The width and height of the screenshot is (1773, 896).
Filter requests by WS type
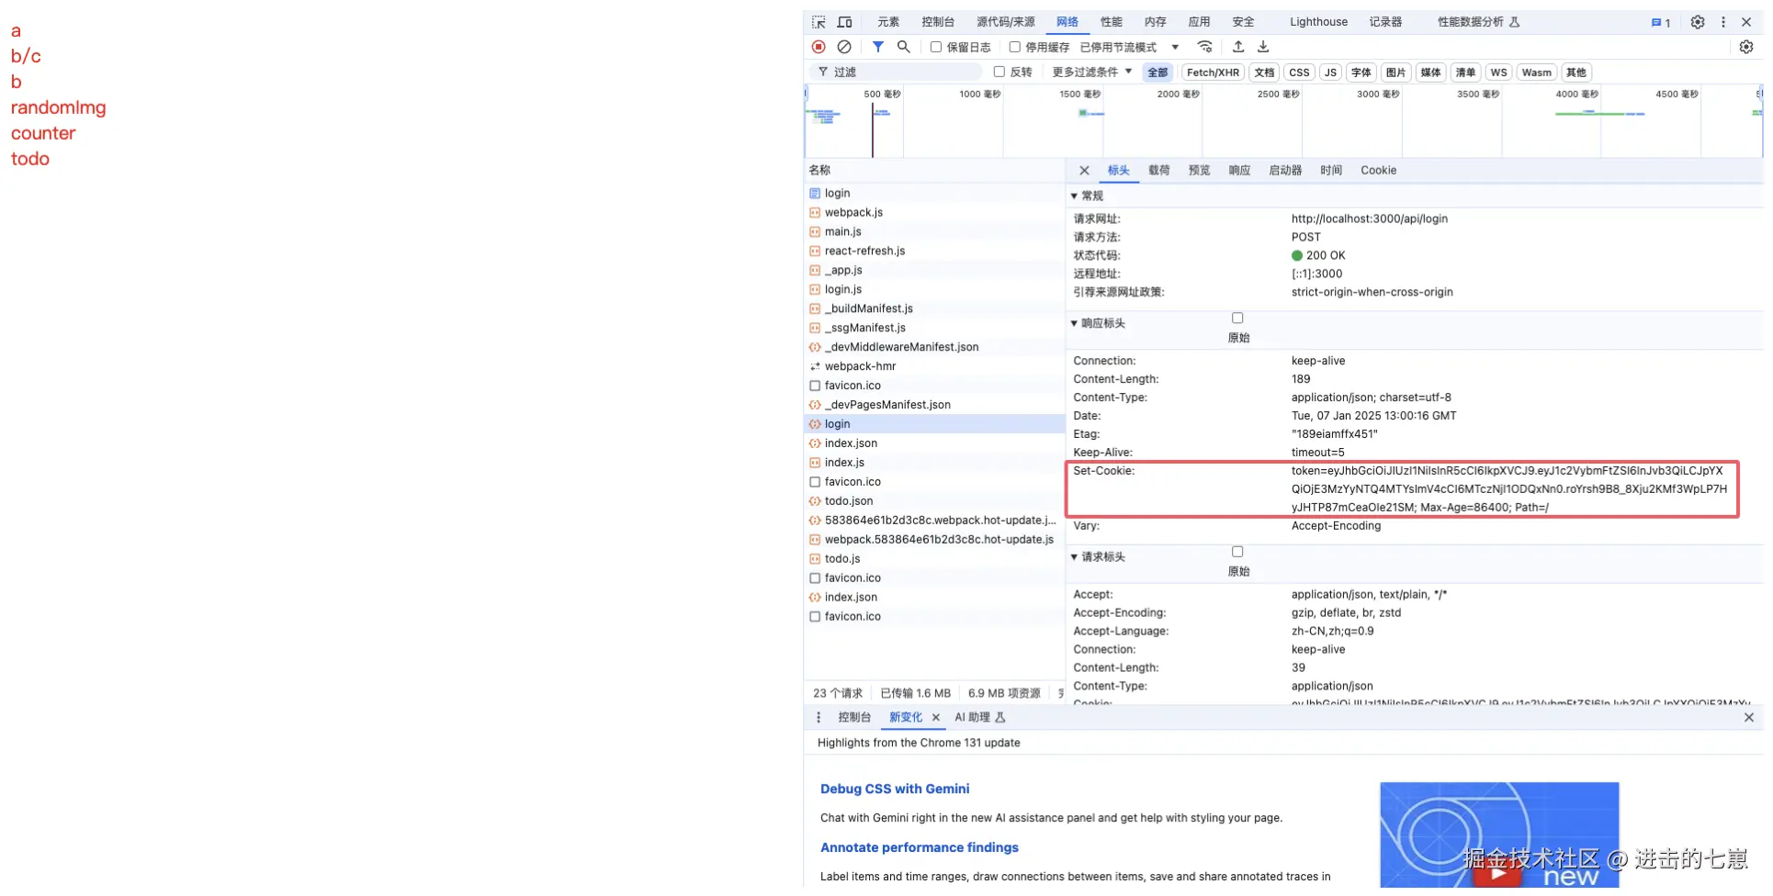coord(1498,73)
